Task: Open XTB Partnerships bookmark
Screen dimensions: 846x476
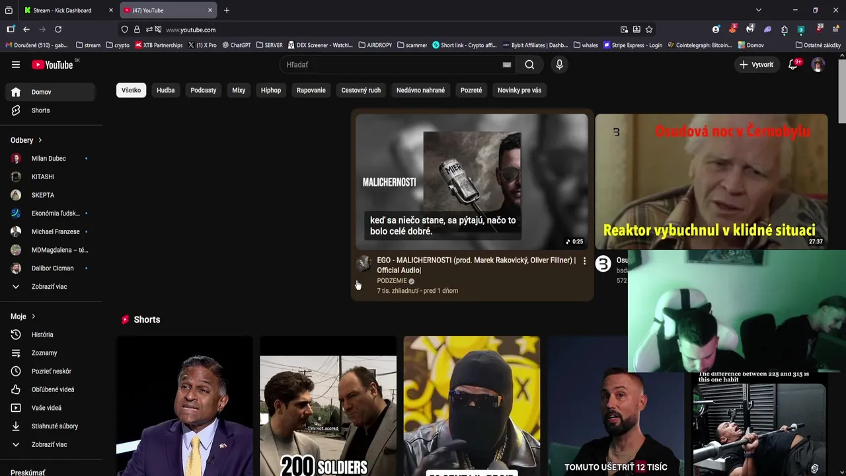Action: click(159, 45)
